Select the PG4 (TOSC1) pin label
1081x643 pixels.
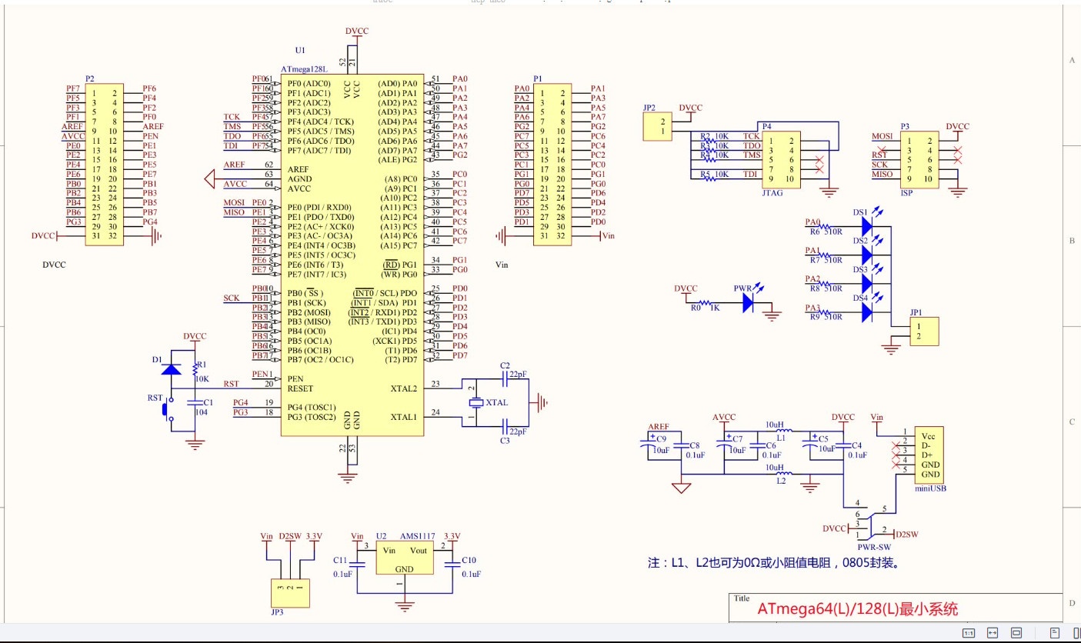click(x=312, y=407)
